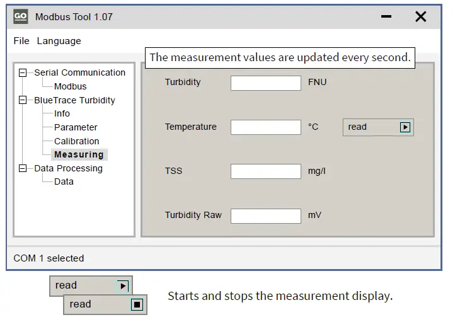Click the play icon on panel read button
This screenshot has width=455, height=322.
coord(405,127)
